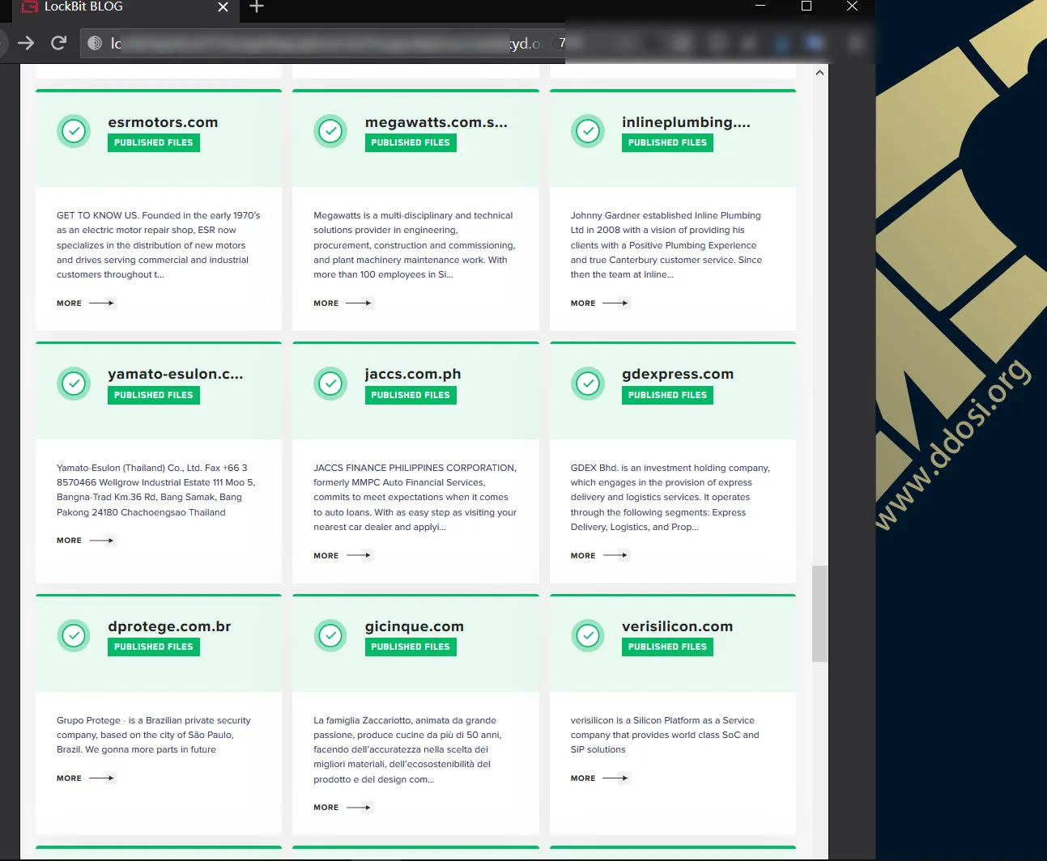This screenshot has width=1047, height=861.
Task: Close the LockBit BLOG tab
Action: pos(223,7)
